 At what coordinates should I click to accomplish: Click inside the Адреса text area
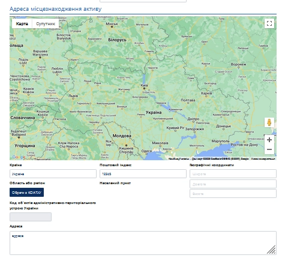coord(143,243)
